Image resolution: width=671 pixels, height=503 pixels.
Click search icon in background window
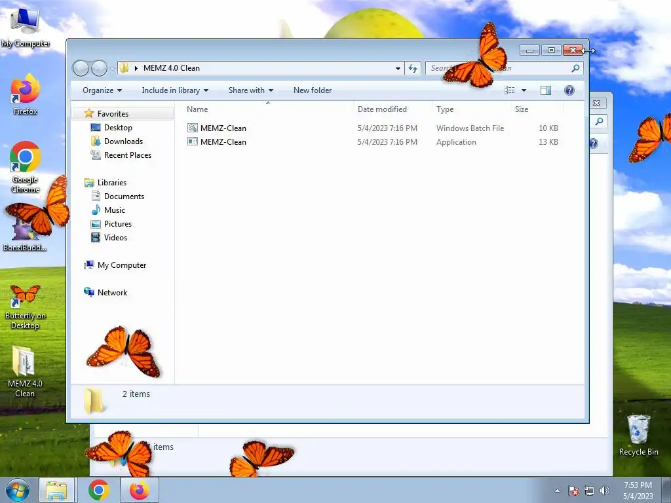tap(599, 121)
